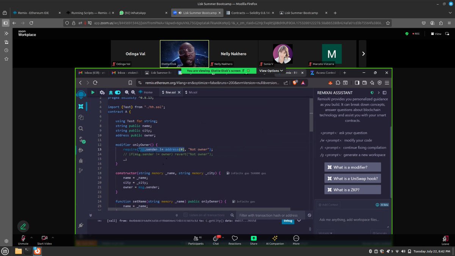This screenshot has height=256, width=455.
Task: Click the Unmute microphone button
Action: pyautogui.click(x=23, y=240)
